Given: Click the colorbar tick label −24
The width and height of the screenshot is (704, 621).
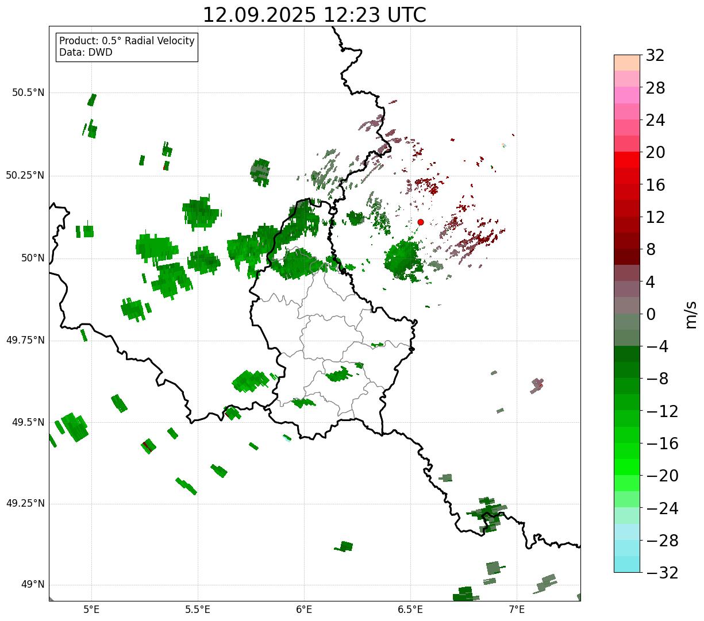Looking at the screenshot, I should pyautogui.click(x=662, y=508).
